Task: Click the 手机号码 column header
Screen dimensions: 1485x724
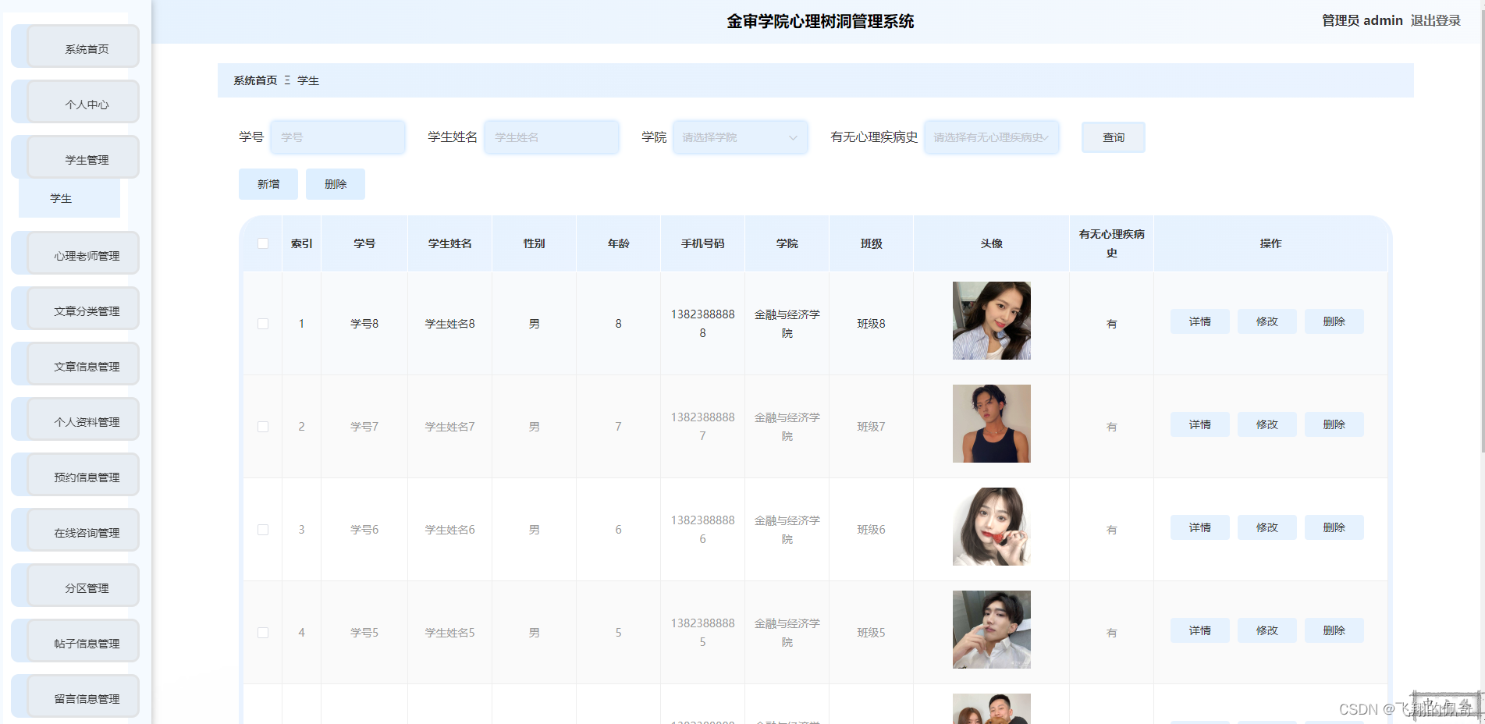Action: pos(703,243)
